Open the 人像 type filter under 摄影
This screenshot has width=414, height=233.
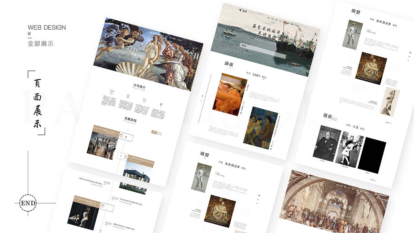click(356, 127)
